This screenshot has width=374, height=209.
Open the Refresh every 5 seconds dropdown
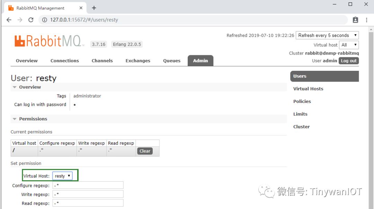327,35
